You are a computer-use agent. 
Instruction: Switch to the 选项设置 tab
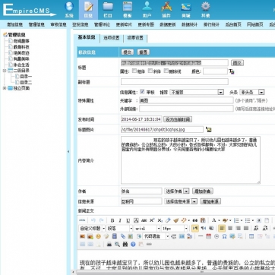point(112,38)
